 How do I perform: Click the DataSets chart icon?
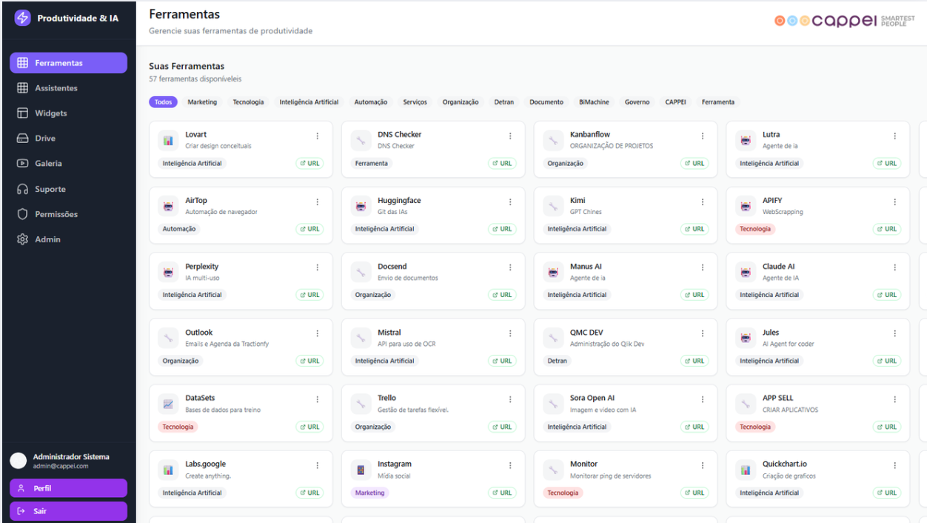168,404
